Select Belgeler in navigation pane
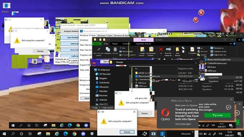Screen dimensions: 244x137 [101, 78]
